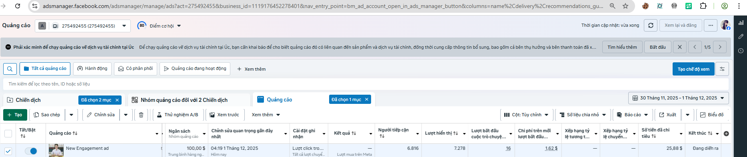Open the three-dot options next to Xem lại và đăng
The width and height of the screenshot is (747, 157).
[x=711, y=25]
